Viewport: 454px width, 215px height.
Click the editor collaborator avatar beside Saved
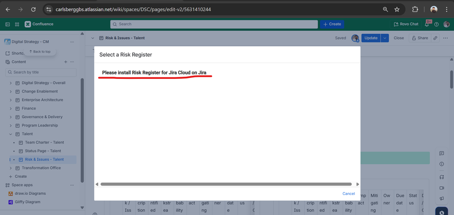pos(355,38)
